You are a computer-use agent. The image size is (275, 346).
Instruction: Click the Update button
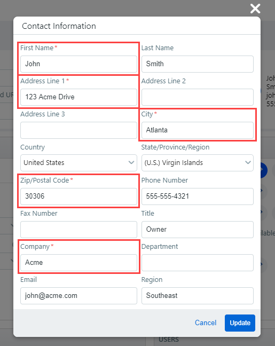pos(240,323)
